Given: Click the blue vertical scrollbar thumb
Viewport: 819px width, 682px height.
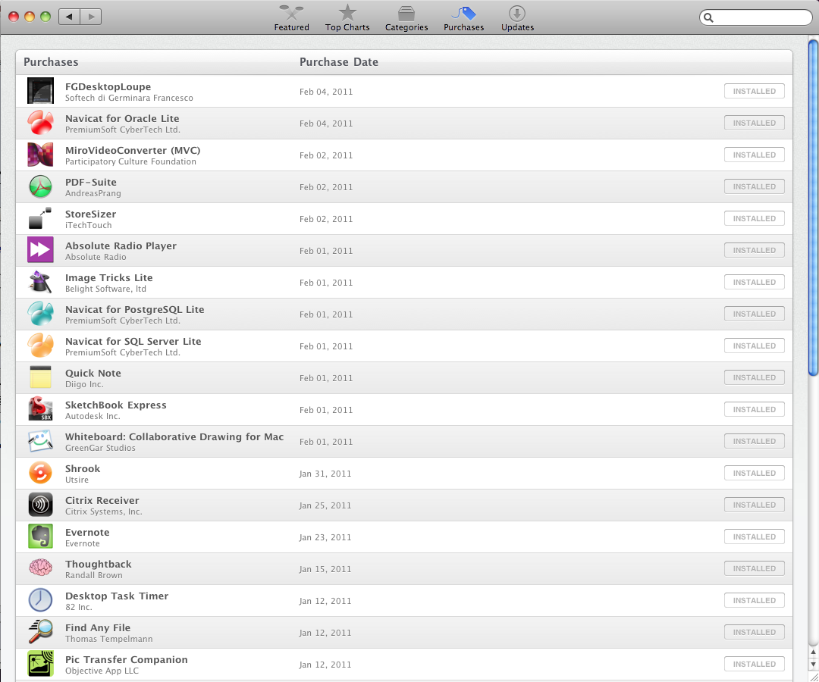Looking at the screenshot, I should (813, 206).
